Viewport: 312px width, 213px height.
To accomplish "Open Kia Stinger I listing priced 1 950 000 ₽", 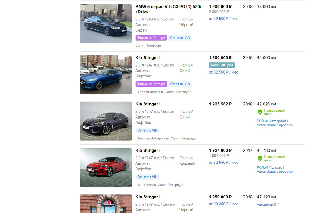I will pos(148,197).
